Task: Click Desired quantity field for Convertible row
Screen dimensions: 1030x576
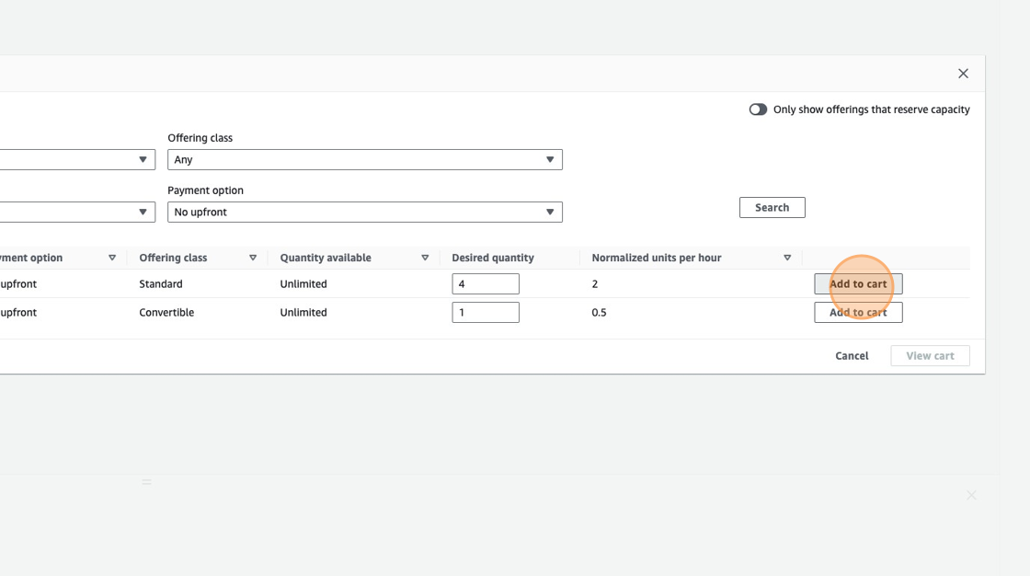Action: tap(485, 313)
